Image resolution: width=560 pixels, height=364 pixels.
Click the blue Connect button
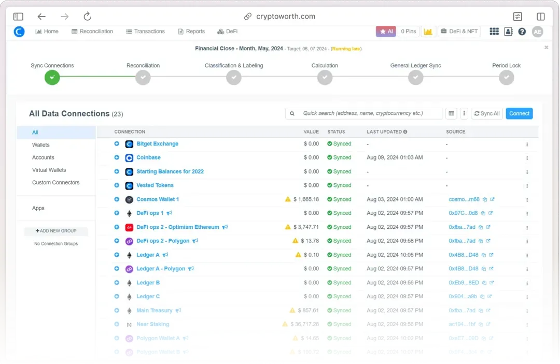[x=519, y=113]
